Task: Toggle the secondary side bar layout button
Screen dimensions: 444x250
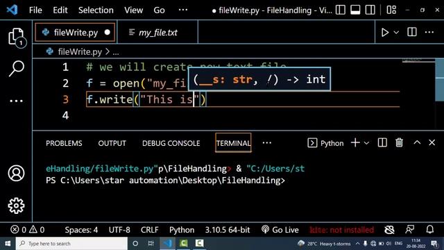Action: tap(370, 10)
